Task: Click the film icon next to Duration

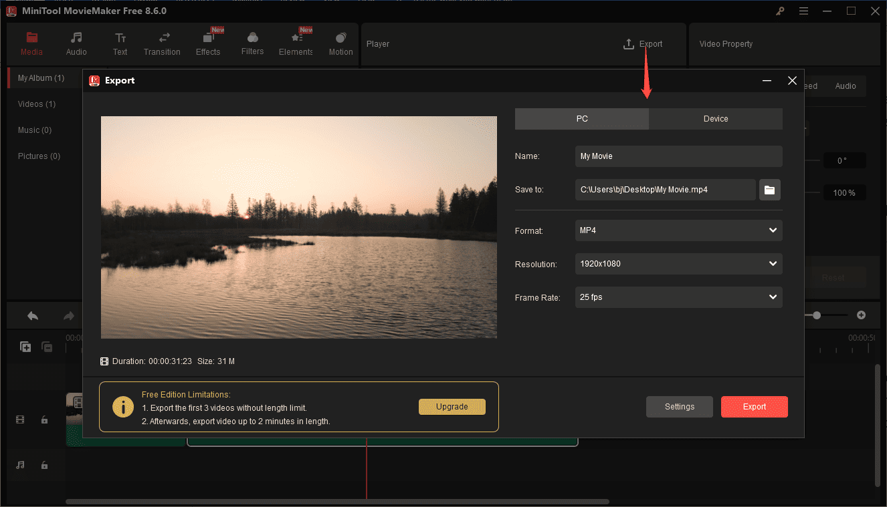Action: tap(104, 361)
